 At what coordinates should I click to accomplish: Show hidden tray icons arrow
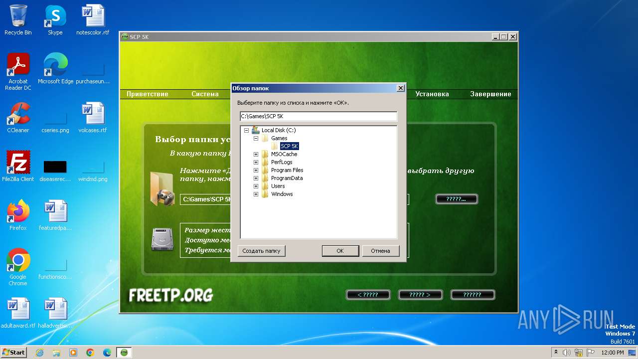pos(555,353)
